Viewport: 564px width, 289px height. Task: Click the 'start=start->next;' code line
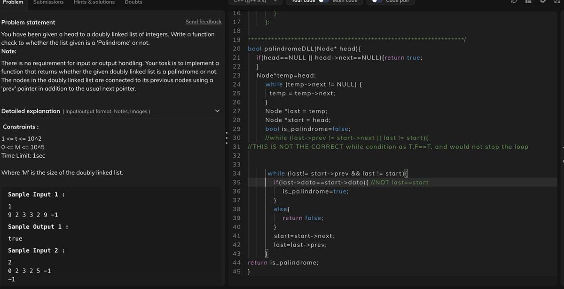coord(304,236)
